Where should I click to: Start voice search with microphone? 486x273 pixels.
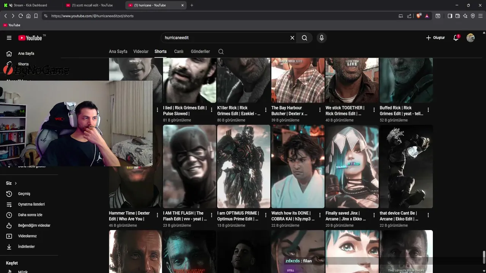click(322, 38)
